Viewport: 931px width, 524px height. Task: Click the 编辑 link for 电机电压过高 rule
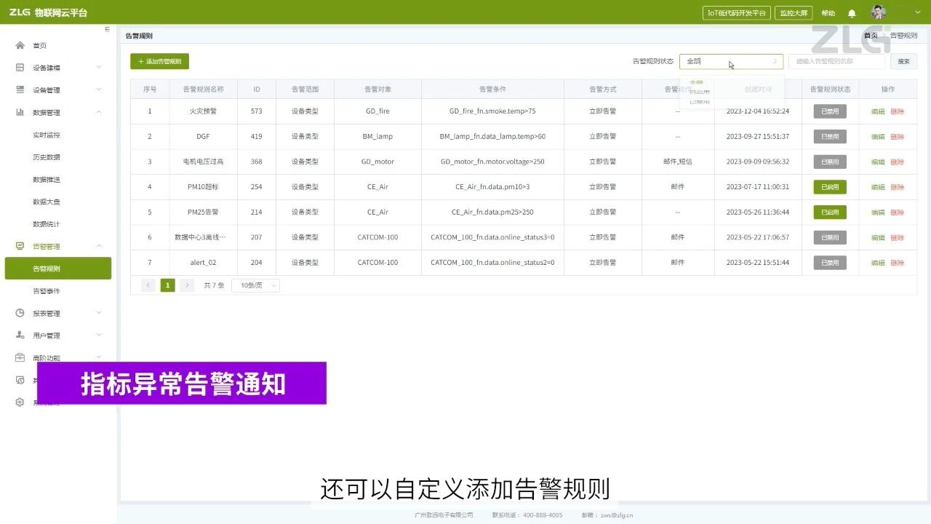coord(877,161)
